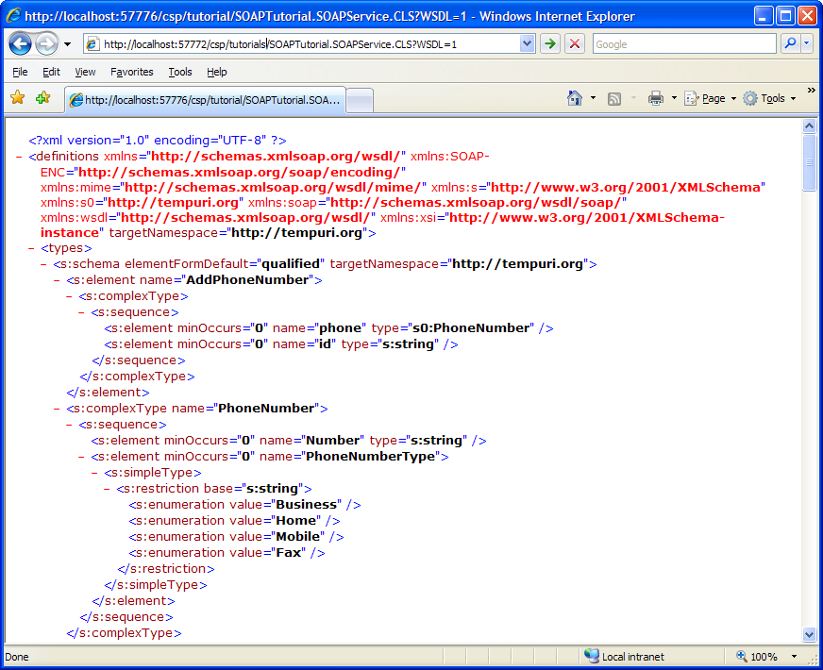Click the Back navigation arrow
Image resolution: width=823 pixels, height=670 pixels.
[x=21, y=43]
